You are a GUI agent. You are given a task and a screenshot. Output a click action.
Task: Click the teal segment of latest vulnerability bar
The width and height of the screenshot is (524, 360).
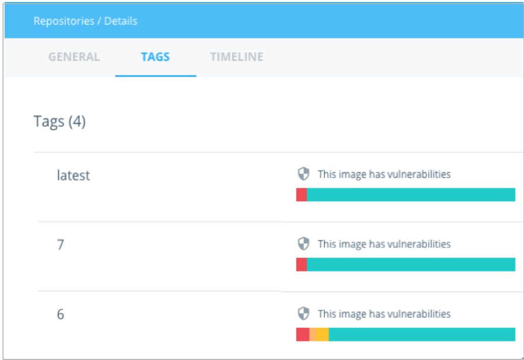[410, 195]
